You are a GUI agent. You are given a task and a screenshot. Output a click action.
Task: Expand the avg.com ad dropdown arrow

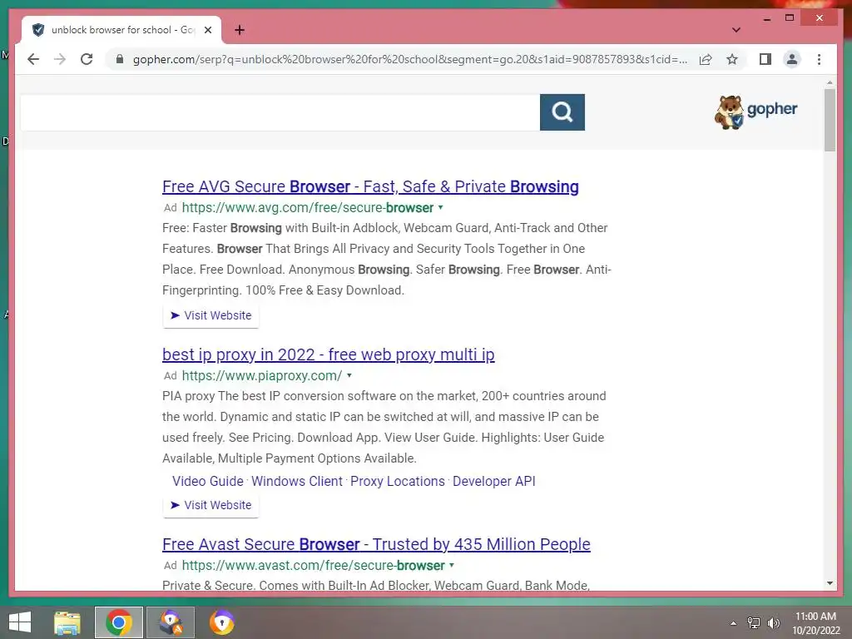441,207
